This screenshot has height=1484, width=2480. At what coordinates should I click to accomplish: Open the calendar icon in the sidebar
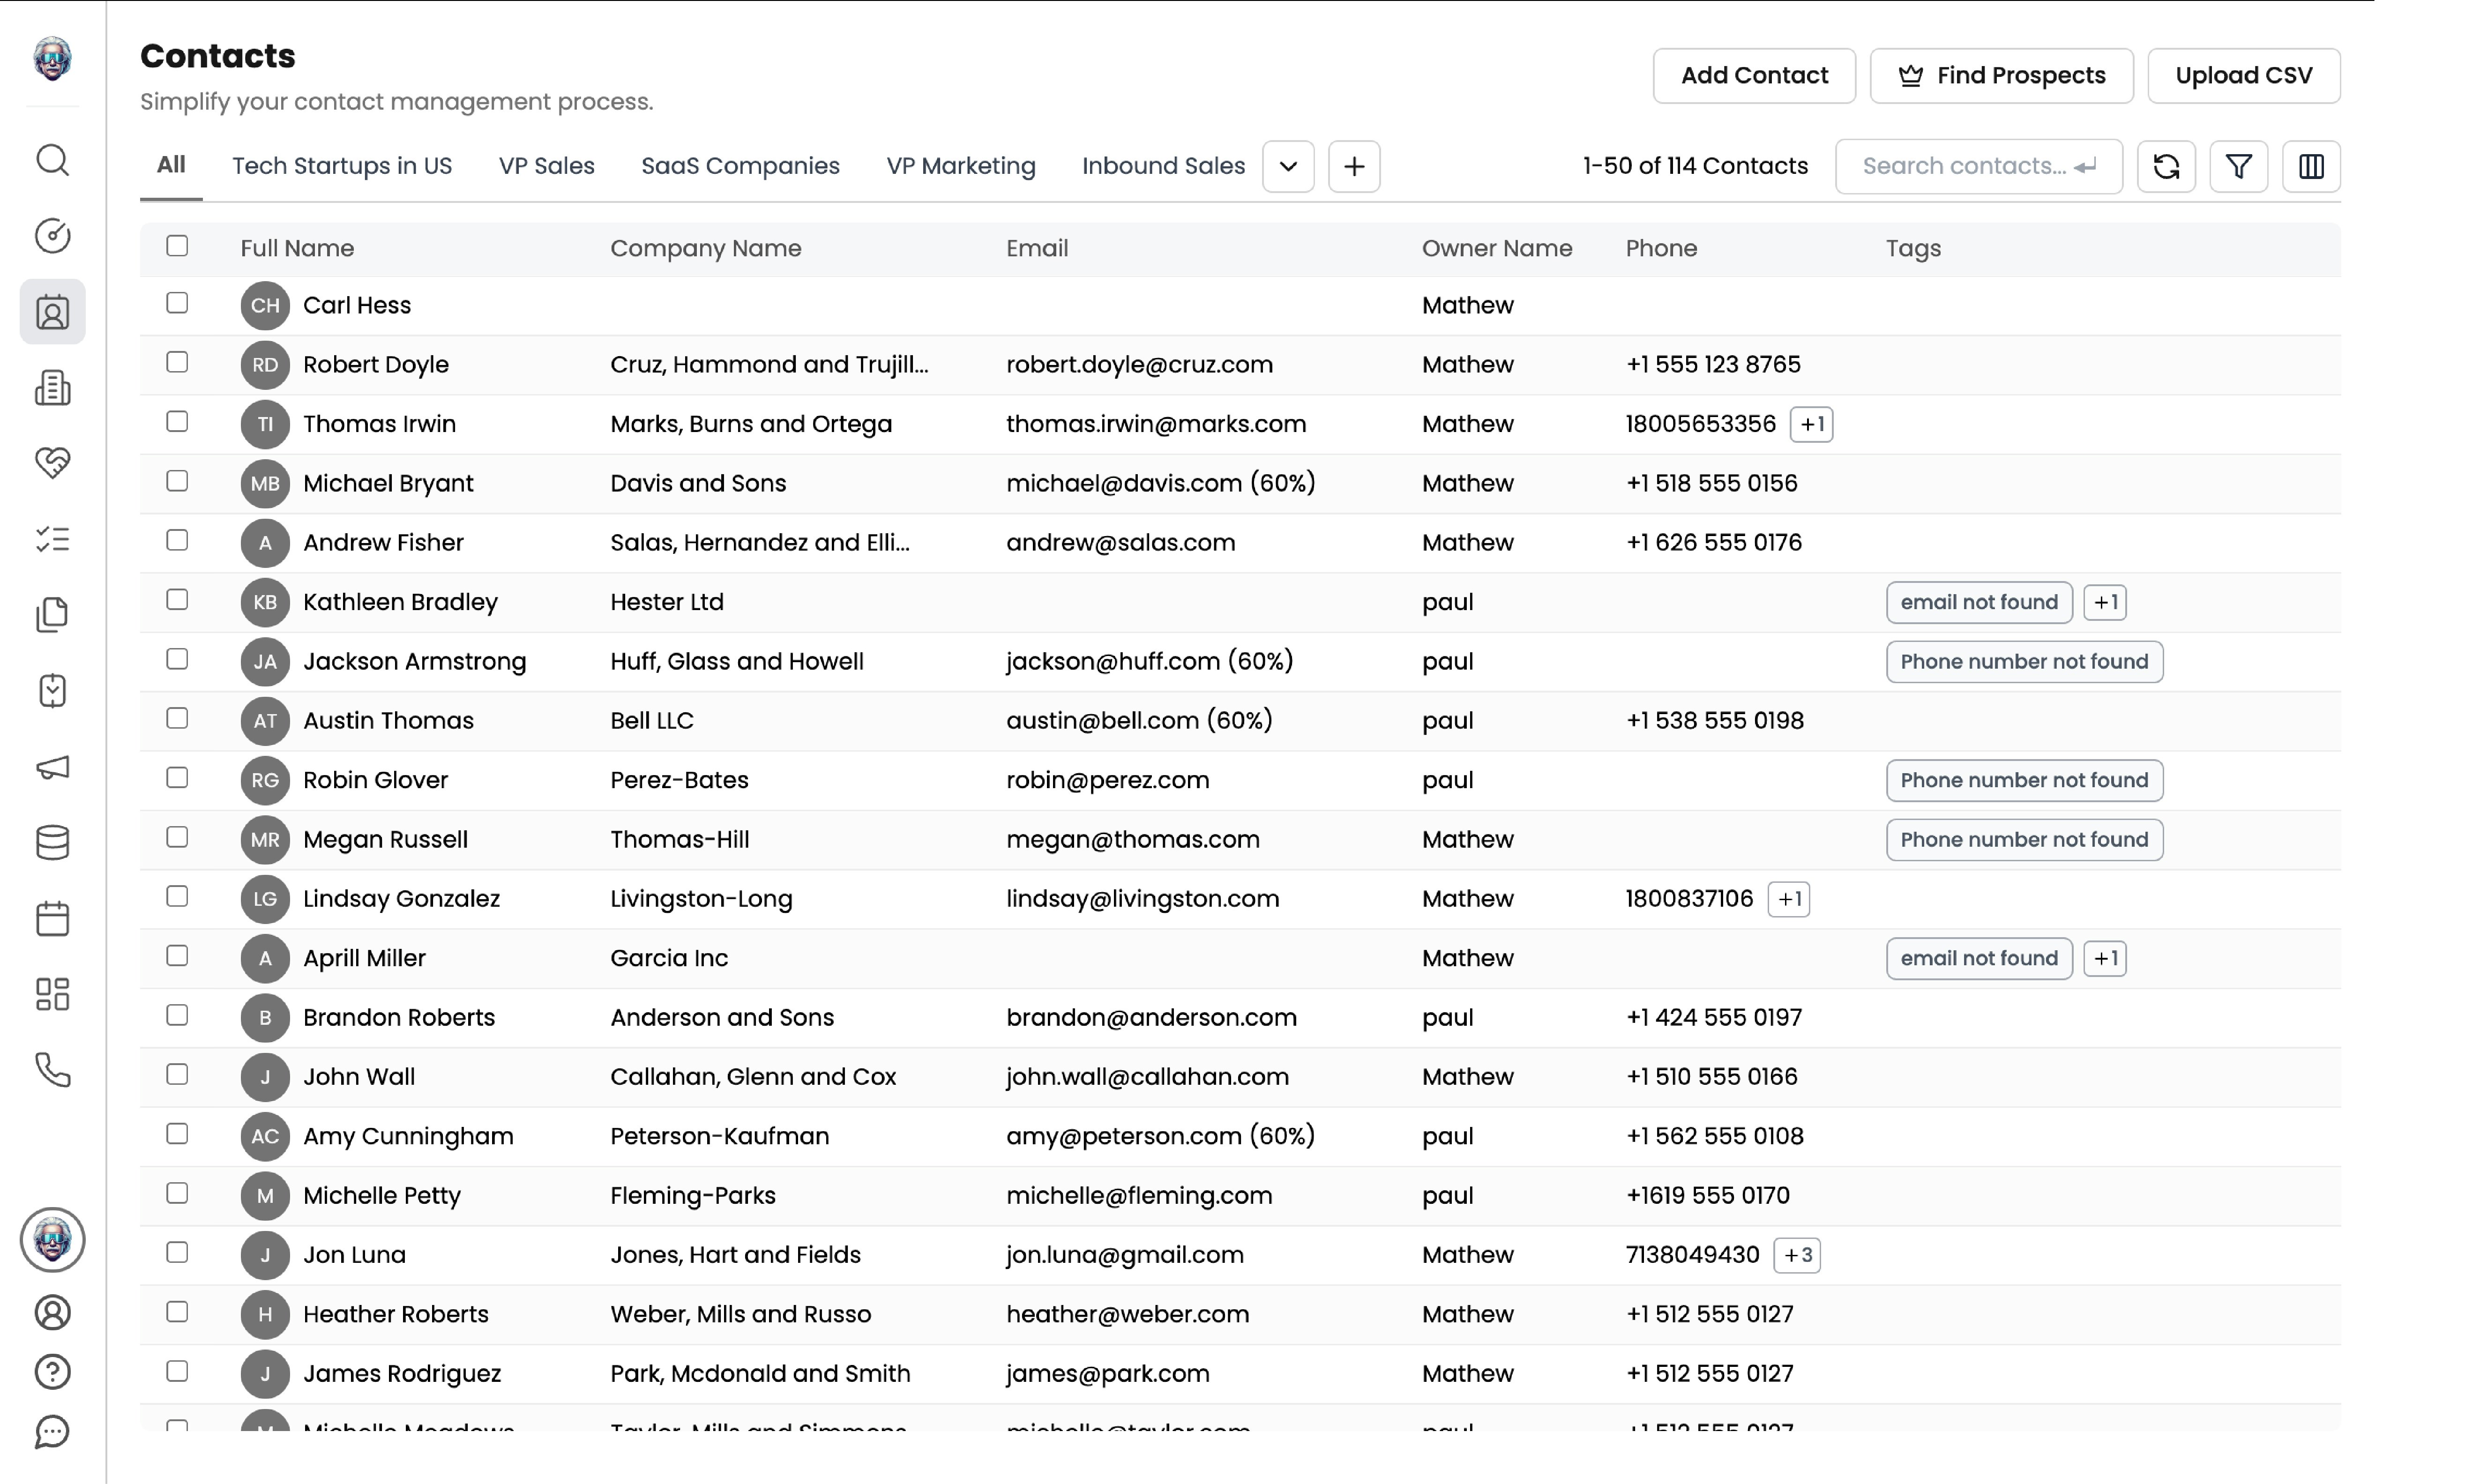point(52,918)
